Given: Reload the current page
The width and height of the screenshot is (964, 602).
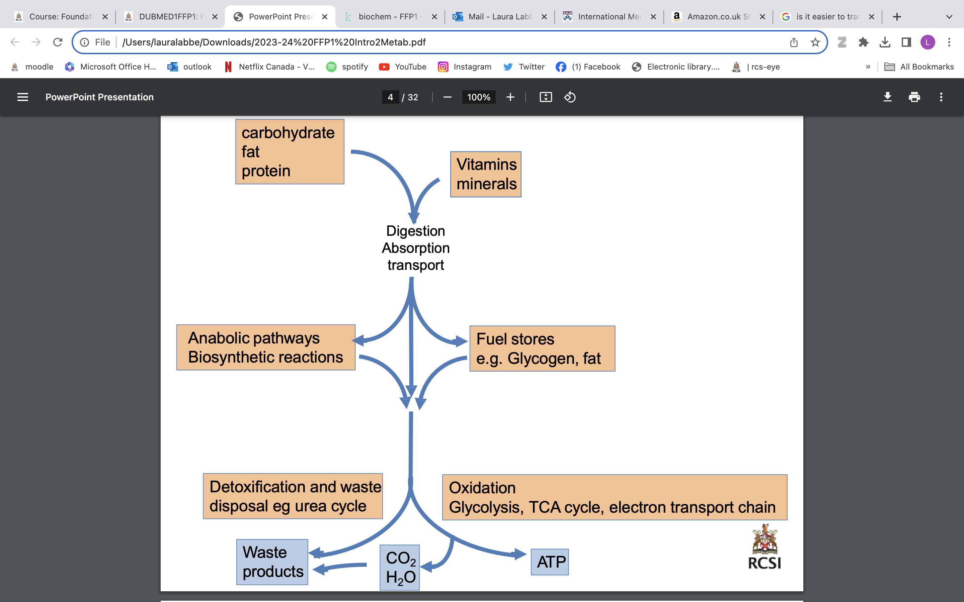Looking at the screenshot, I should pyautogui.click(x=57, y=42).
